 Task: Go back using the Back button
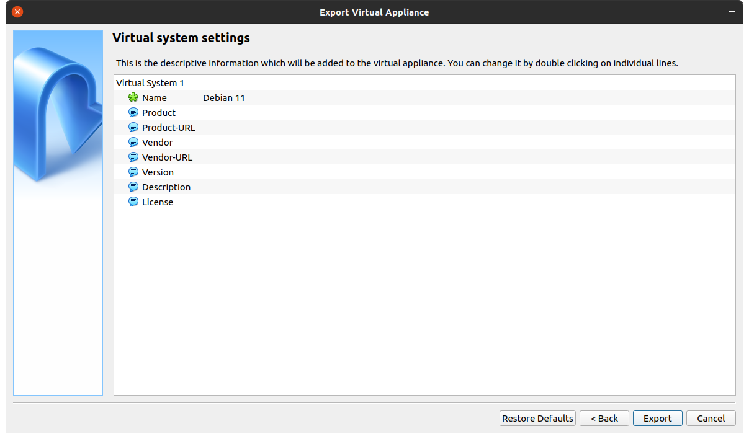(604, 419)
